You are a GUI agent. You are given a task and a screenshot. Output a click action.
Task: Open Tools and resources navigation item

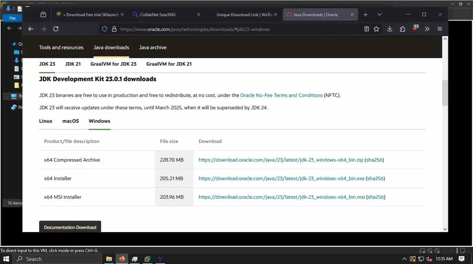point(61,47)
